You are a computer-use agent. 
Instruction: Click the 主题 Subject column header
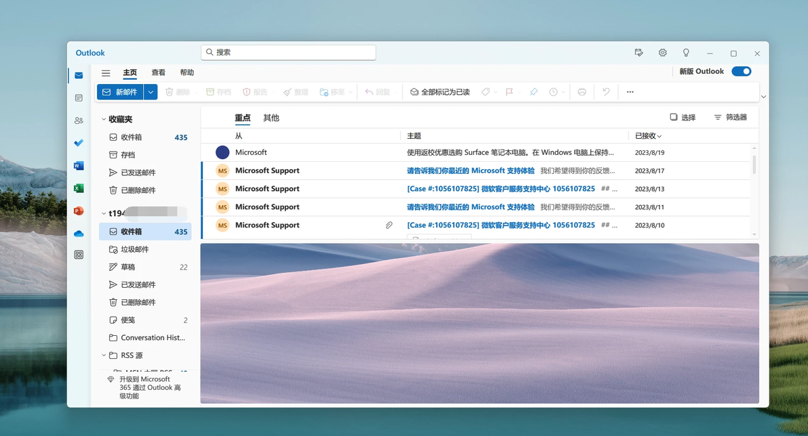point(414,136)
